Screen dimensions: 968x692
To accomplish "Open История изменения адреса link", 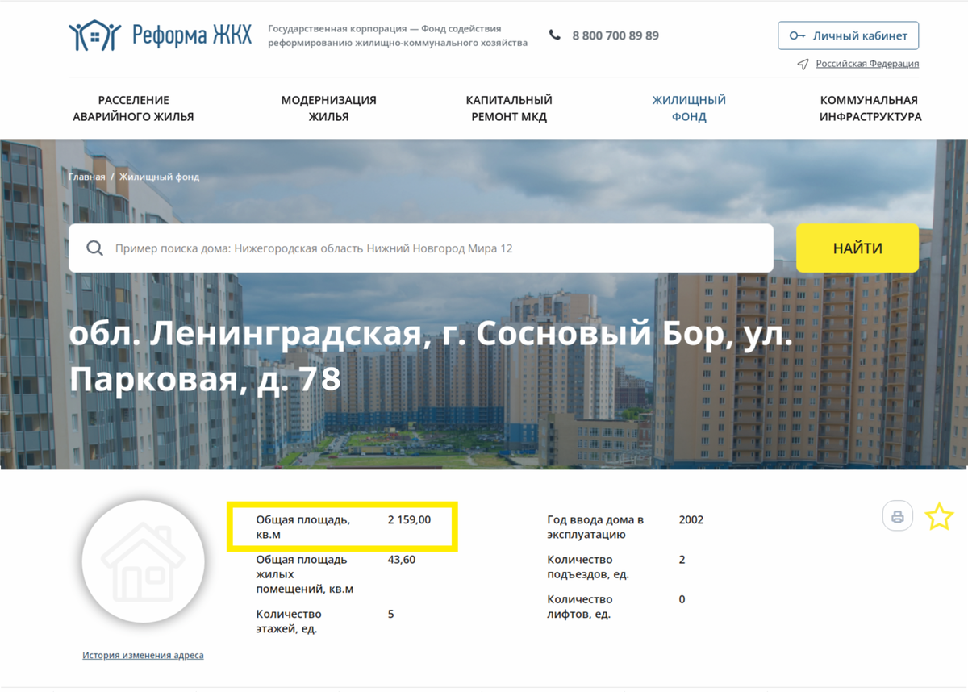I will [x=143, y=655].
